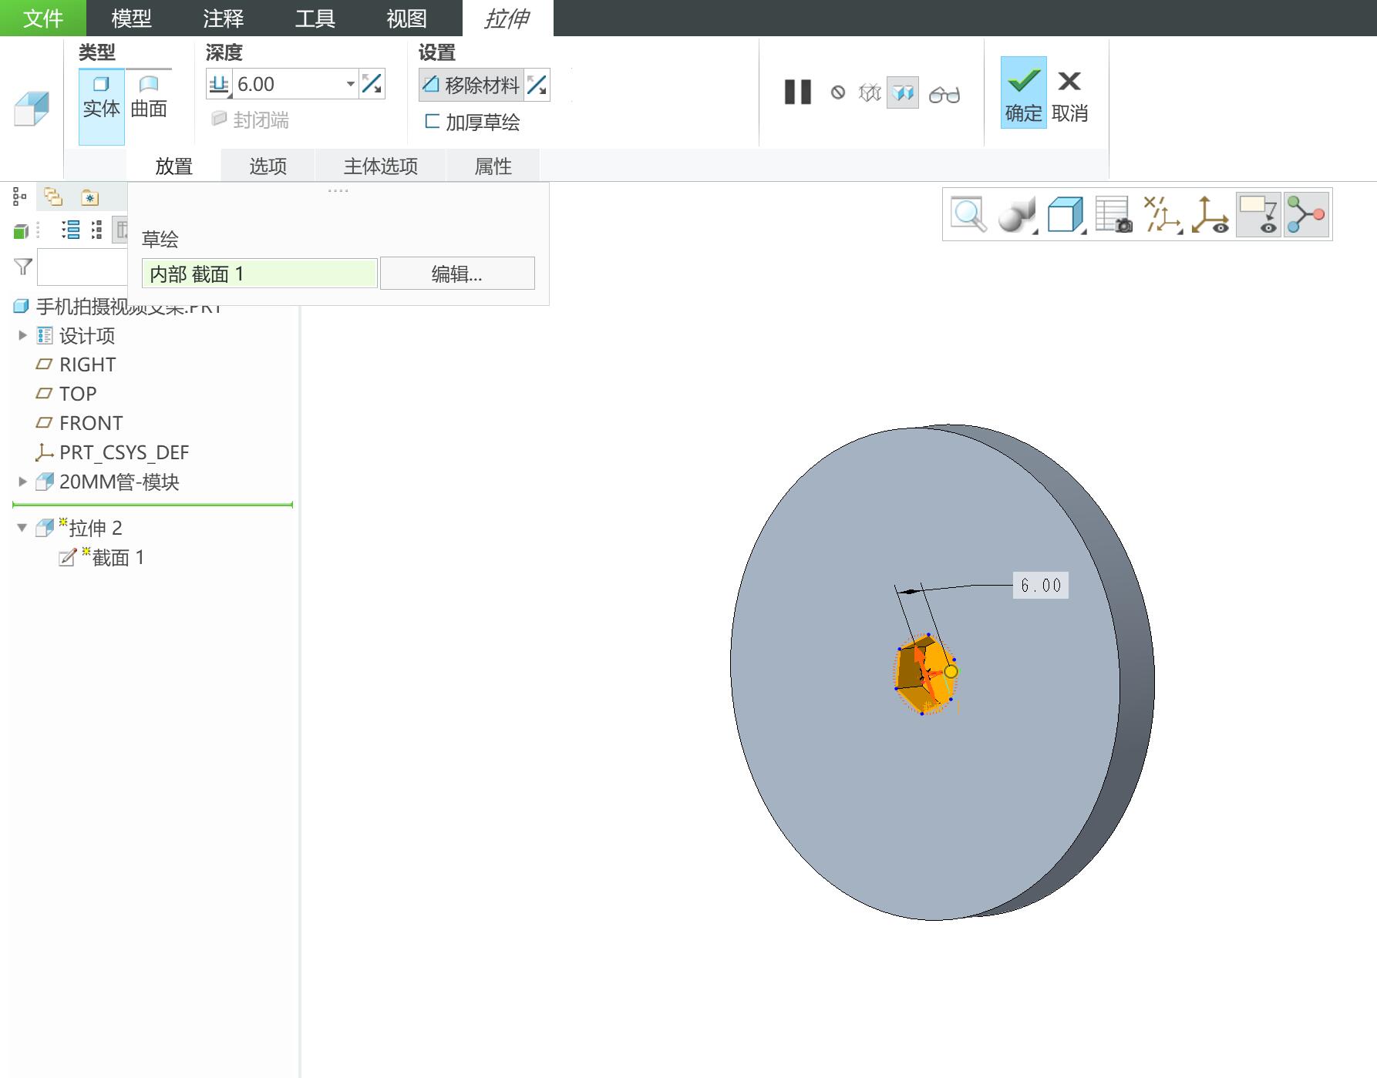
Task: Enable the Thicken Sketch option
Action: click(x=473, y=122)
